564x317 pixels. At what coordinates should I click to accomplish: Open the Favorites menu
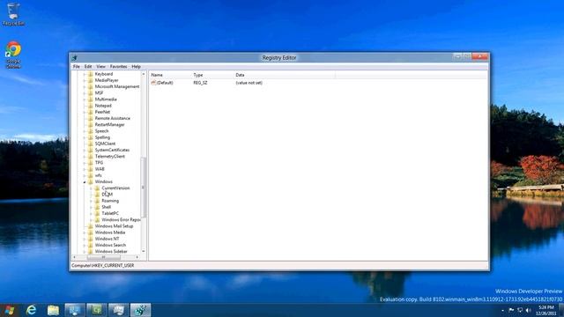click(118, 67)
